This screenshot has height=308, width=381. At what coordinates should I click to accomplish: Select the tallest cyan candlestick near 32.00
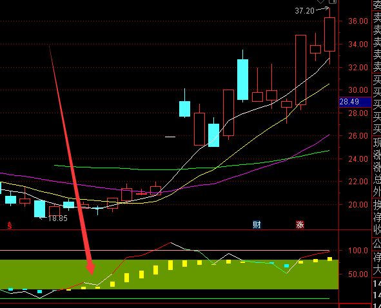pyautogui.click(x=243, y=79)
